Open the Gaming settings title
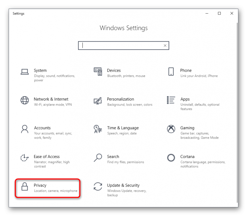 tap(187, 128)
